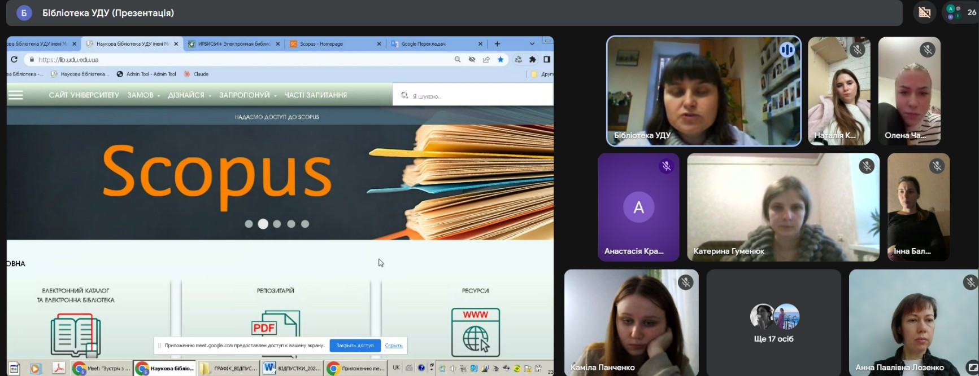Image resolution: width=979 pixels, height=376 pixels.
Task: Select the fifth carousel slide dot
Action: [305, 224]
